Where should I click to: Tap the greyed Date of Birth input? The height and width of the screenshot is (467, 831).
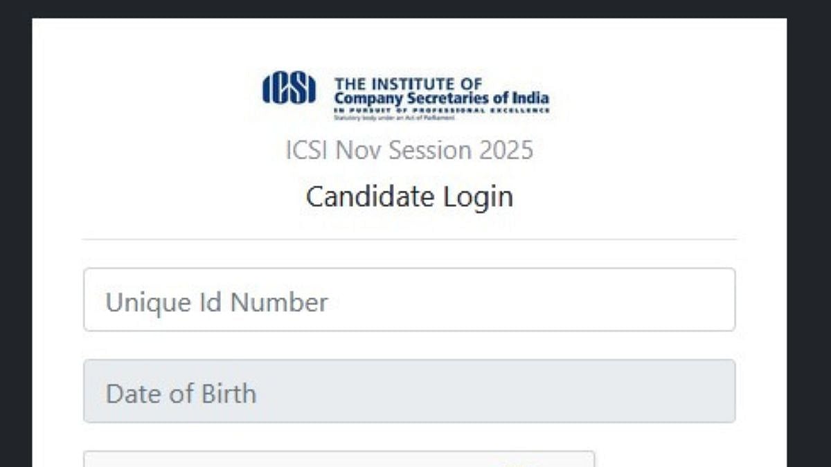click(409, 392)
